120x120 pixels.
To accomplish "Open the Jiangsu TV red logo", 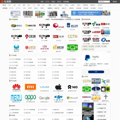I will tap(30, 36).
